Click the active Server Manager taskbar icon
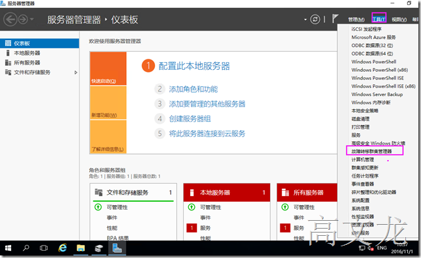The height and width of the screenshot is (258, 421). tap(117, 248)
